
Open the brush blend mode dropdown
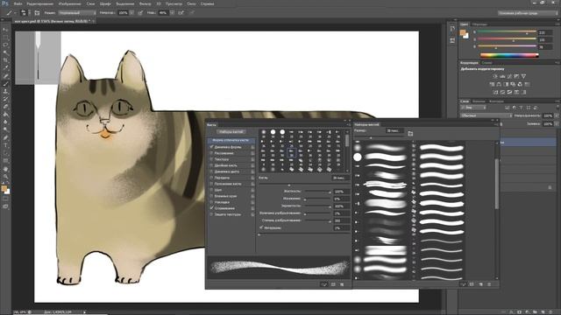tap(77, 13)
